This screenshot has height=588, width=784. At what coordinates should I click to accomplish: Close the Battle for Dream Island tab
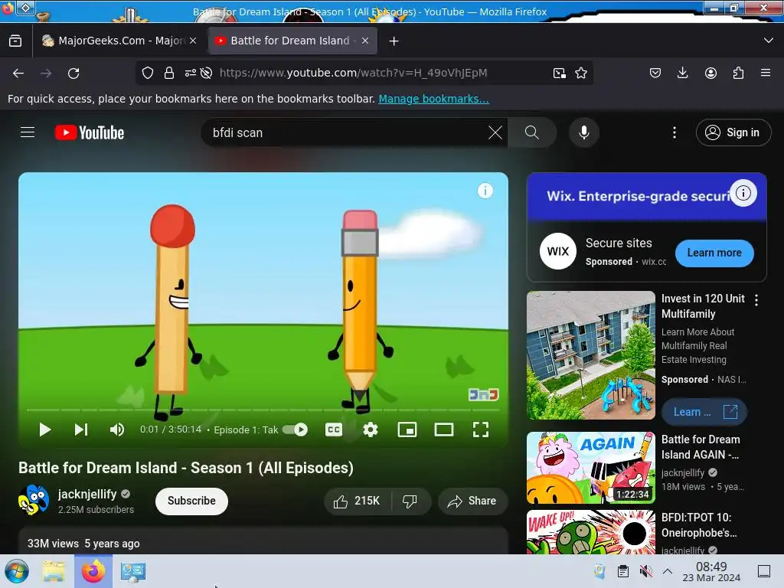coord(365,41)
